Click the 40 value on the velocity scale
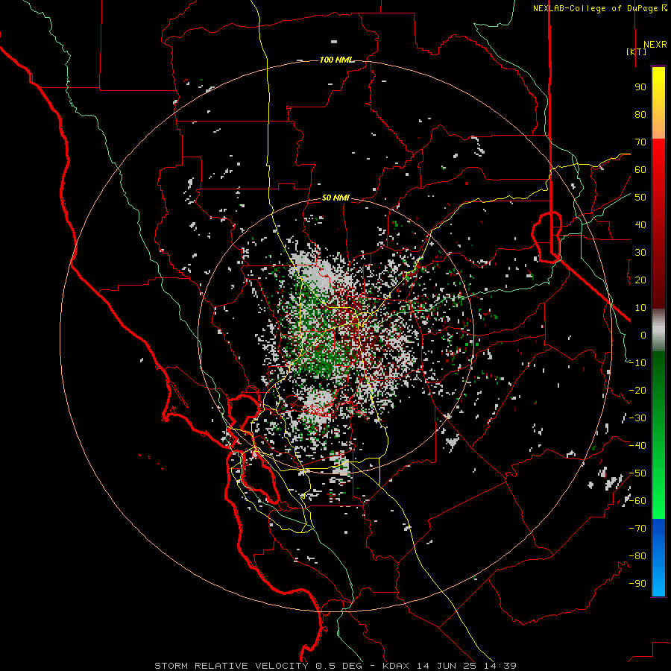The width and height of the screenshot is (671, 671). click(640, 225)
